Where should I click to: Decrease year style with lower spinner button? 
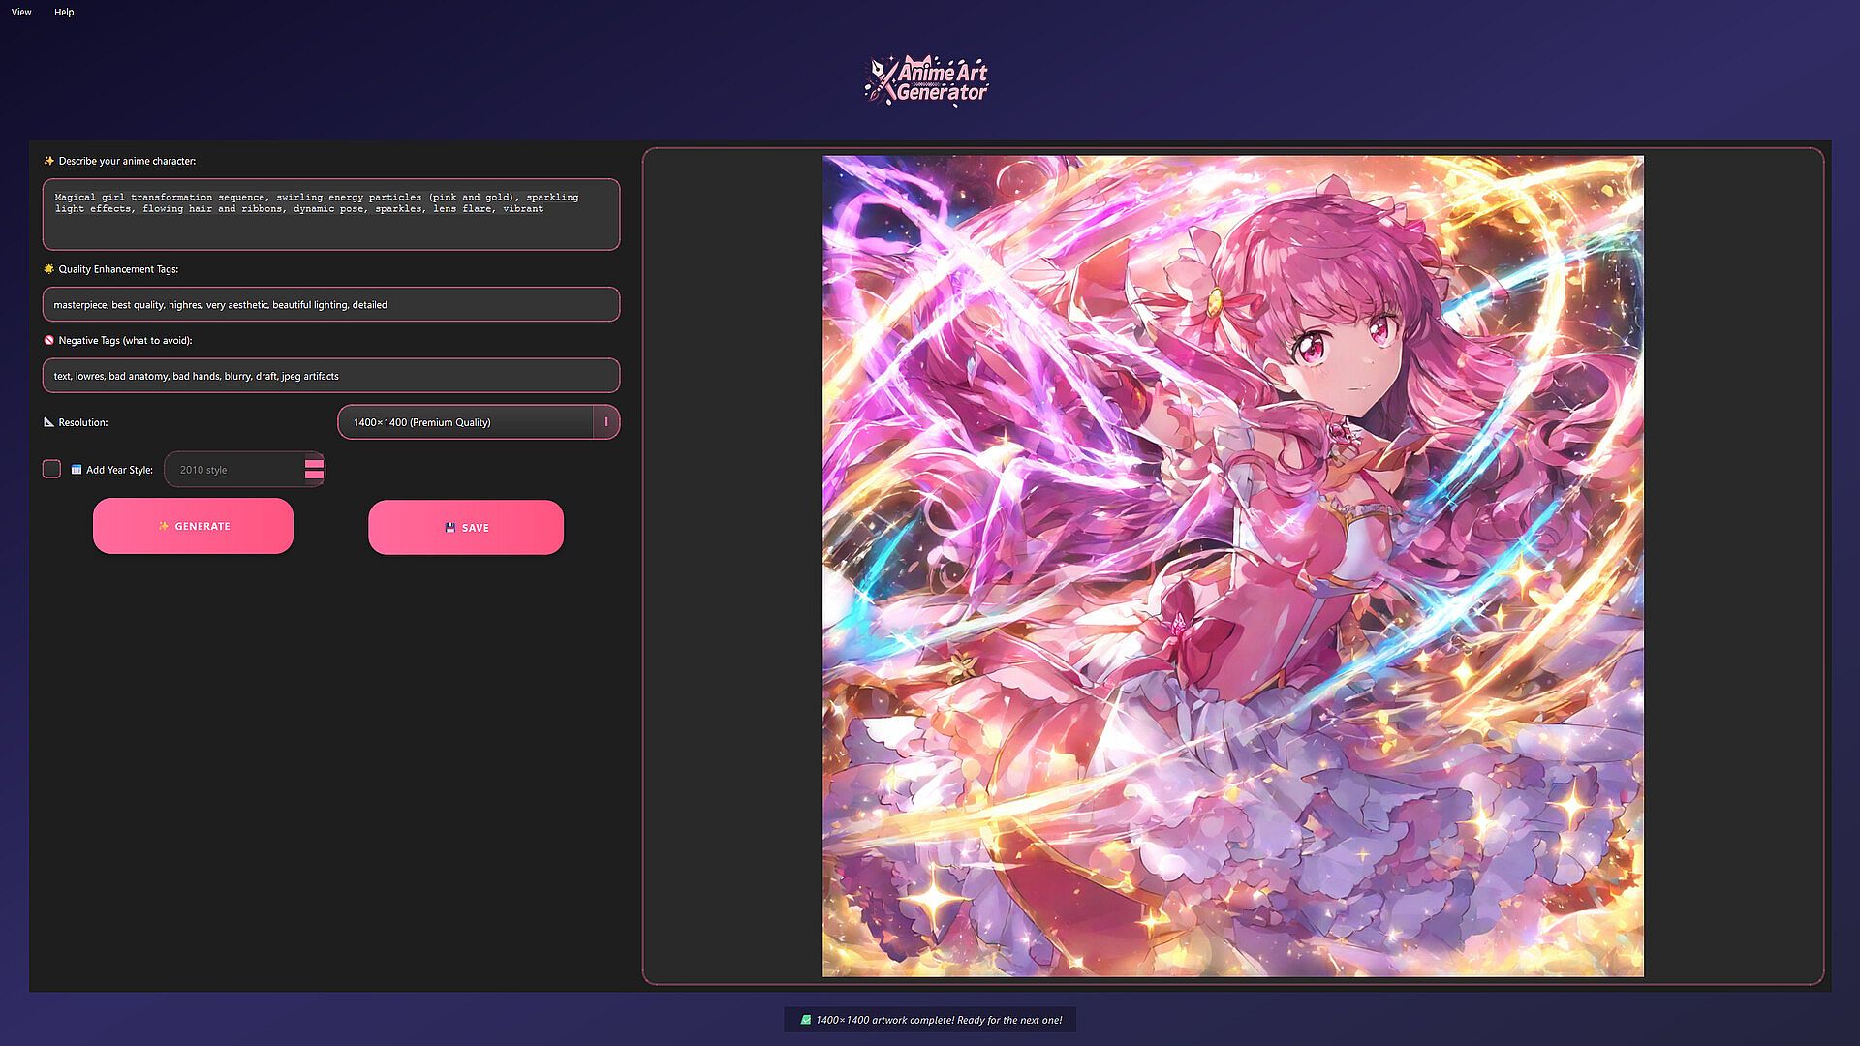pos(314,476)
